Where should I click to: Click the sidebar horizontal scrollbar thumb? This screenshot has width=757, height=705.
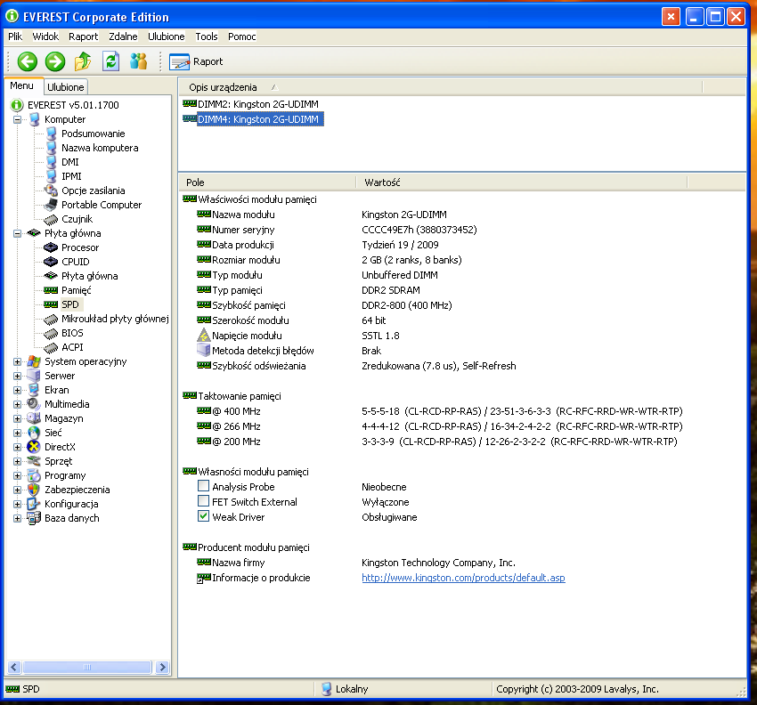87,667
